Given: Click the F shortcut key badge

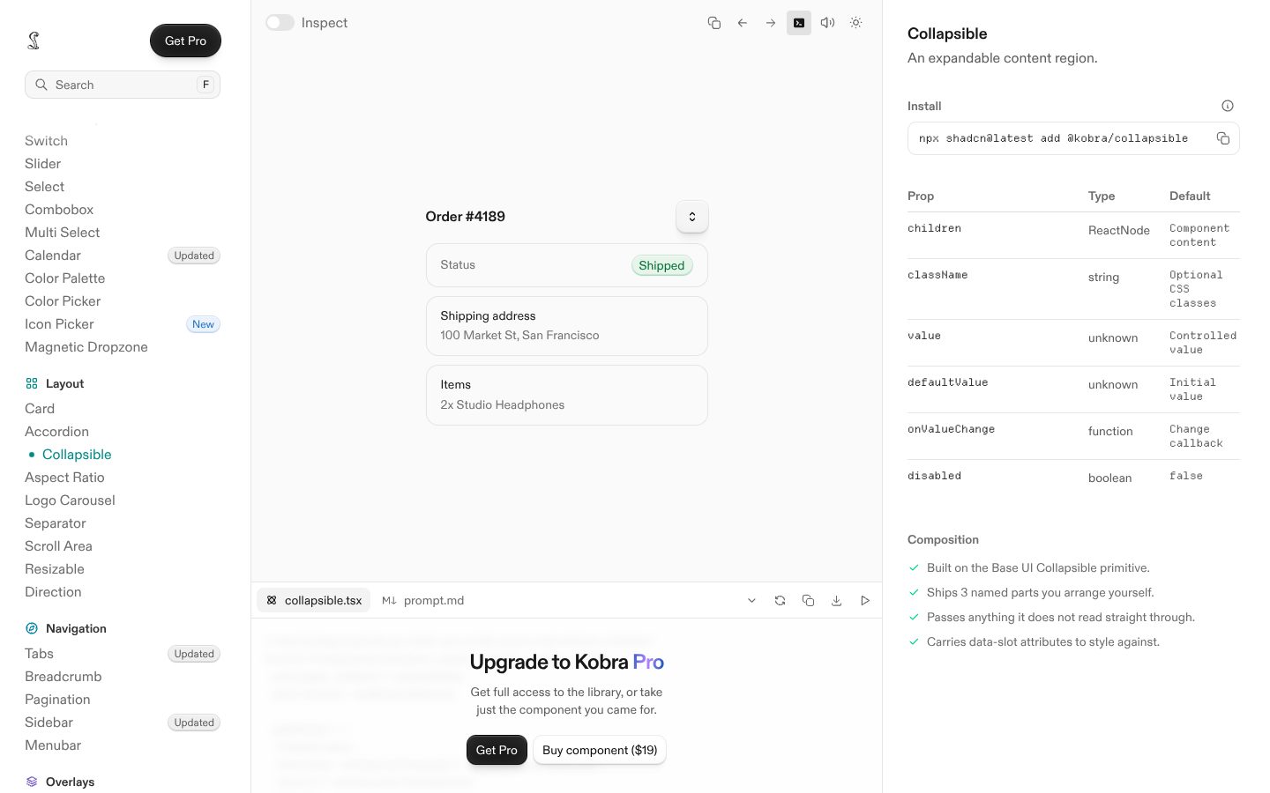Looking at the screenshot, I should tap(206, 85).
